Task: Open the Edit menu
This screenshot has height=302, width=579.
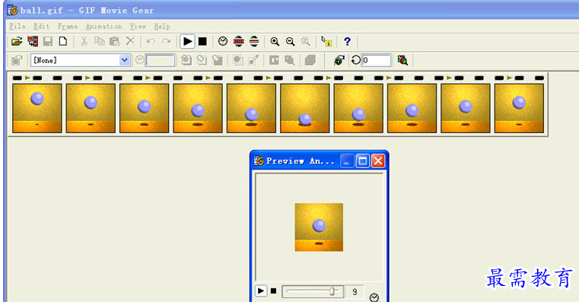Action: pos(41,26)
